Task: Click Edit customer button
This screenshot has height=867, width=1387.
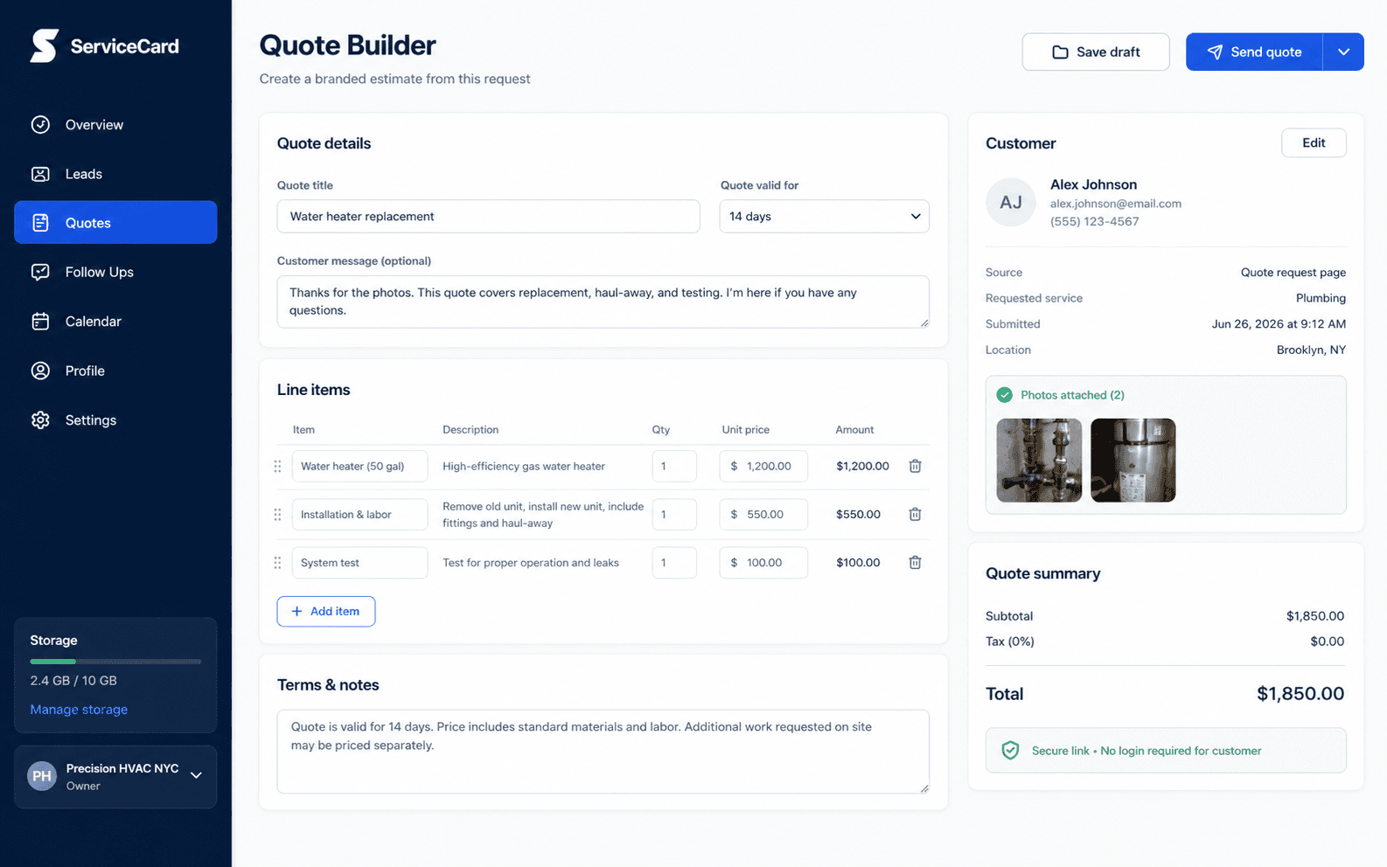Action: click(x=1314, y=142)
